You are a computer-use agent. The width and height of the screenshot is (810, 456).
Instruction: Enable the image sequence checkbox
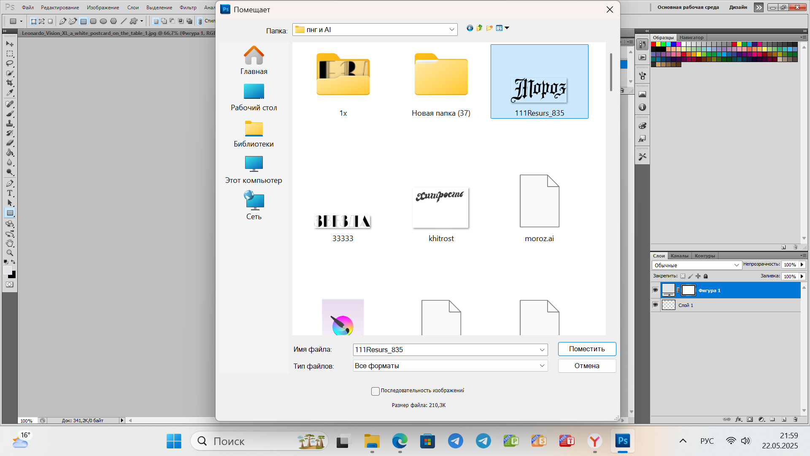pos(375,391)
